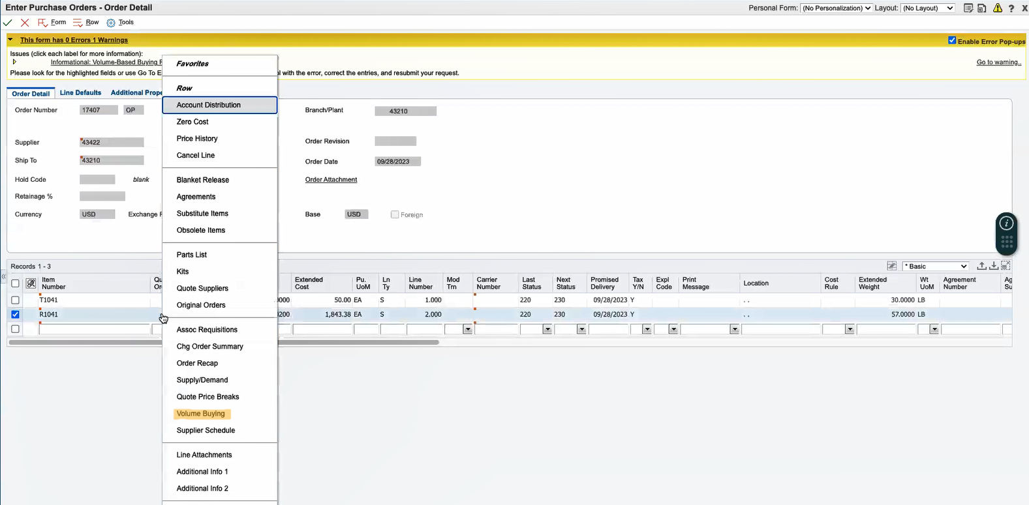
Task: Open the Order Attachment link
Action: [x=331, y=180]
